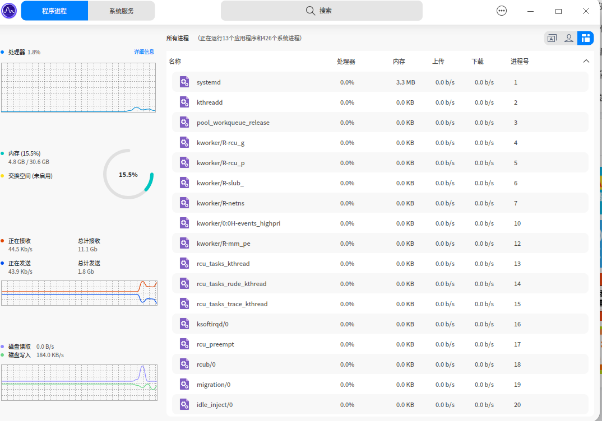
Task: Click the kworker/0:0H-events_highpri process icon
Action: (184, 223)
